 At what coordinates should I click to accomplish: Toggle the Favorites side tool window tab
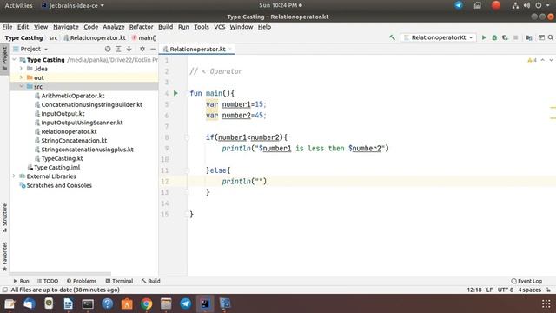click(4, 256)
